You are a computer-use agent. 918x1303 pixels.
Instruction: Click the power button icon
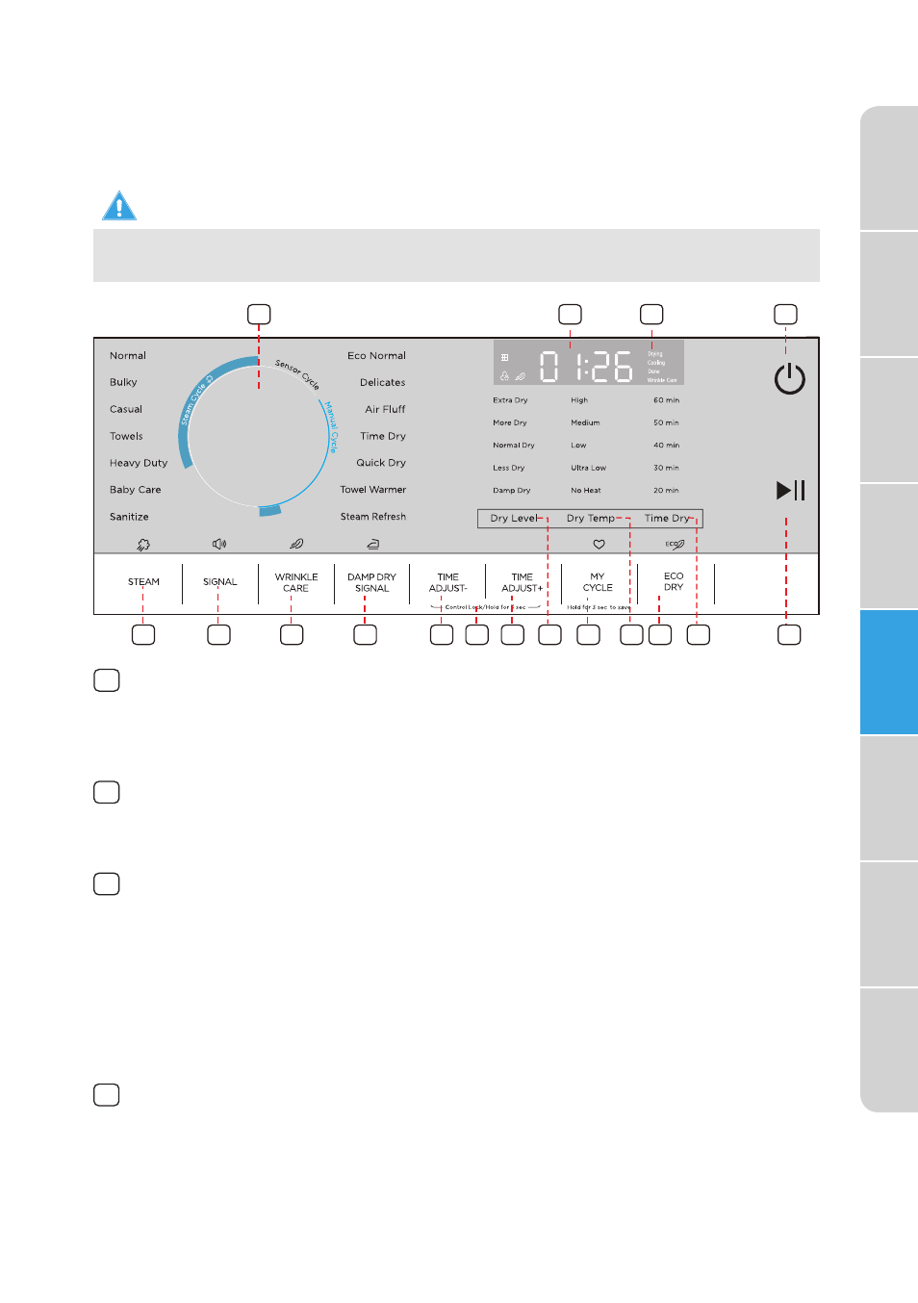click(789, 379)
